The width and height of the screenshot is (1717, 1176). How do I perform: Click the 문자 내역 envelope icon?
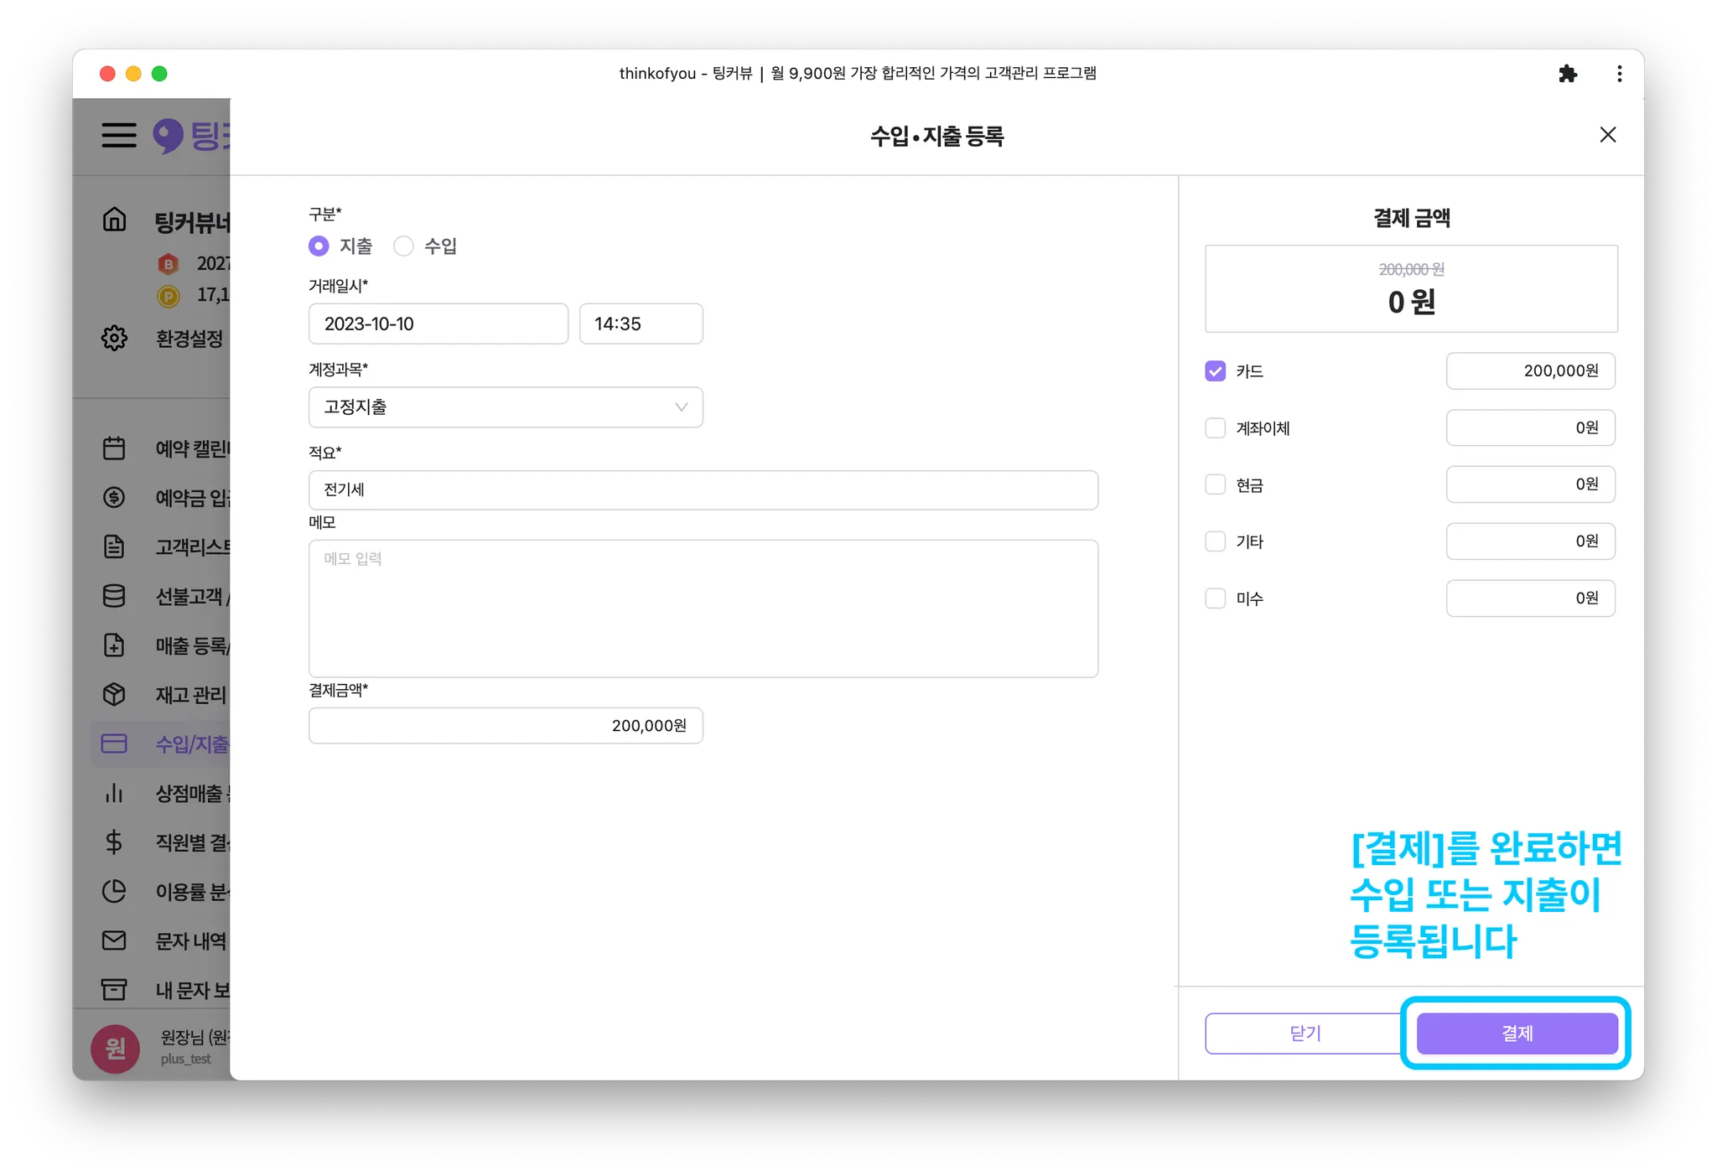[x=115, y=940]
